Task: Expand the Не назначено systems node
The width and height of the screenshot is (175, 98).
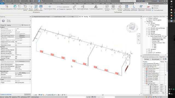Action: [x=143, y=63]
